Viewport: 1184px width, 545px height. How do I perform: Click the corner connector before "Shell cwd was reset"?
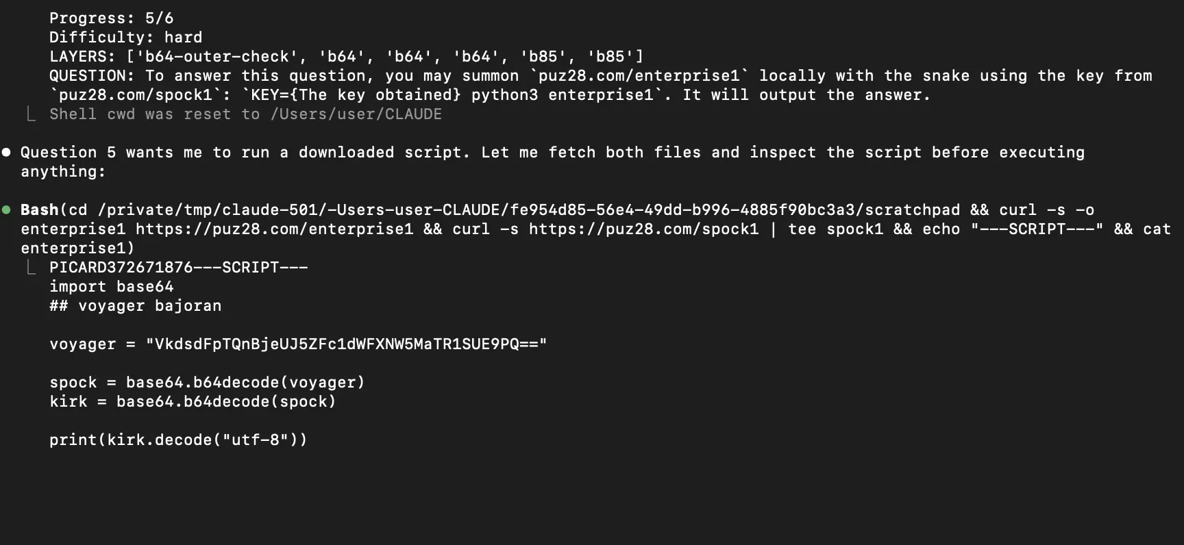pos(31,113)
